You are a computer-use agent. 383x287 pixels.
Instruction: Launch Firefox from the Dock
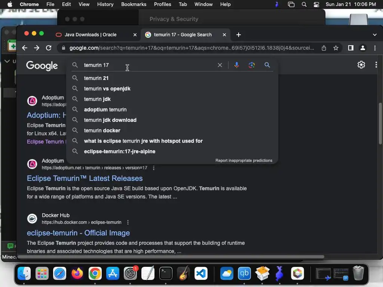(77, 273)
